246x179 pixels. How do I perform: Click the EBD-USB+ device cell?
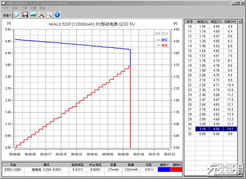[13, 169]
